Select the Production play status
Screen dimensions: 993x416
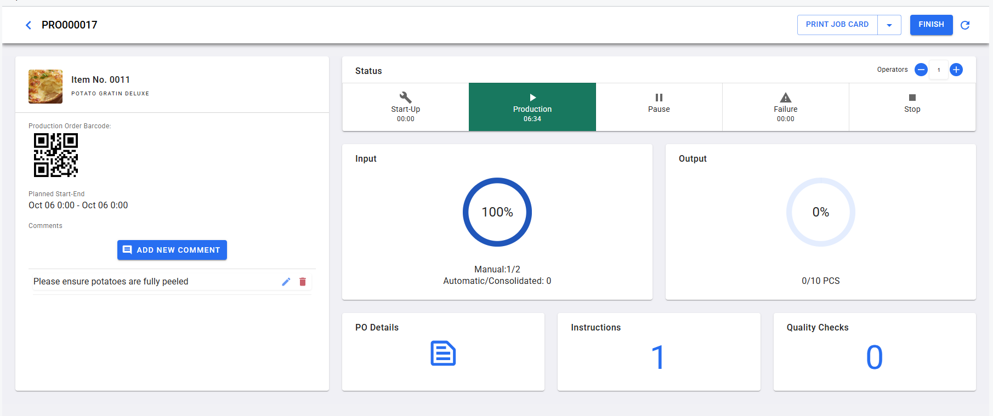532,107
